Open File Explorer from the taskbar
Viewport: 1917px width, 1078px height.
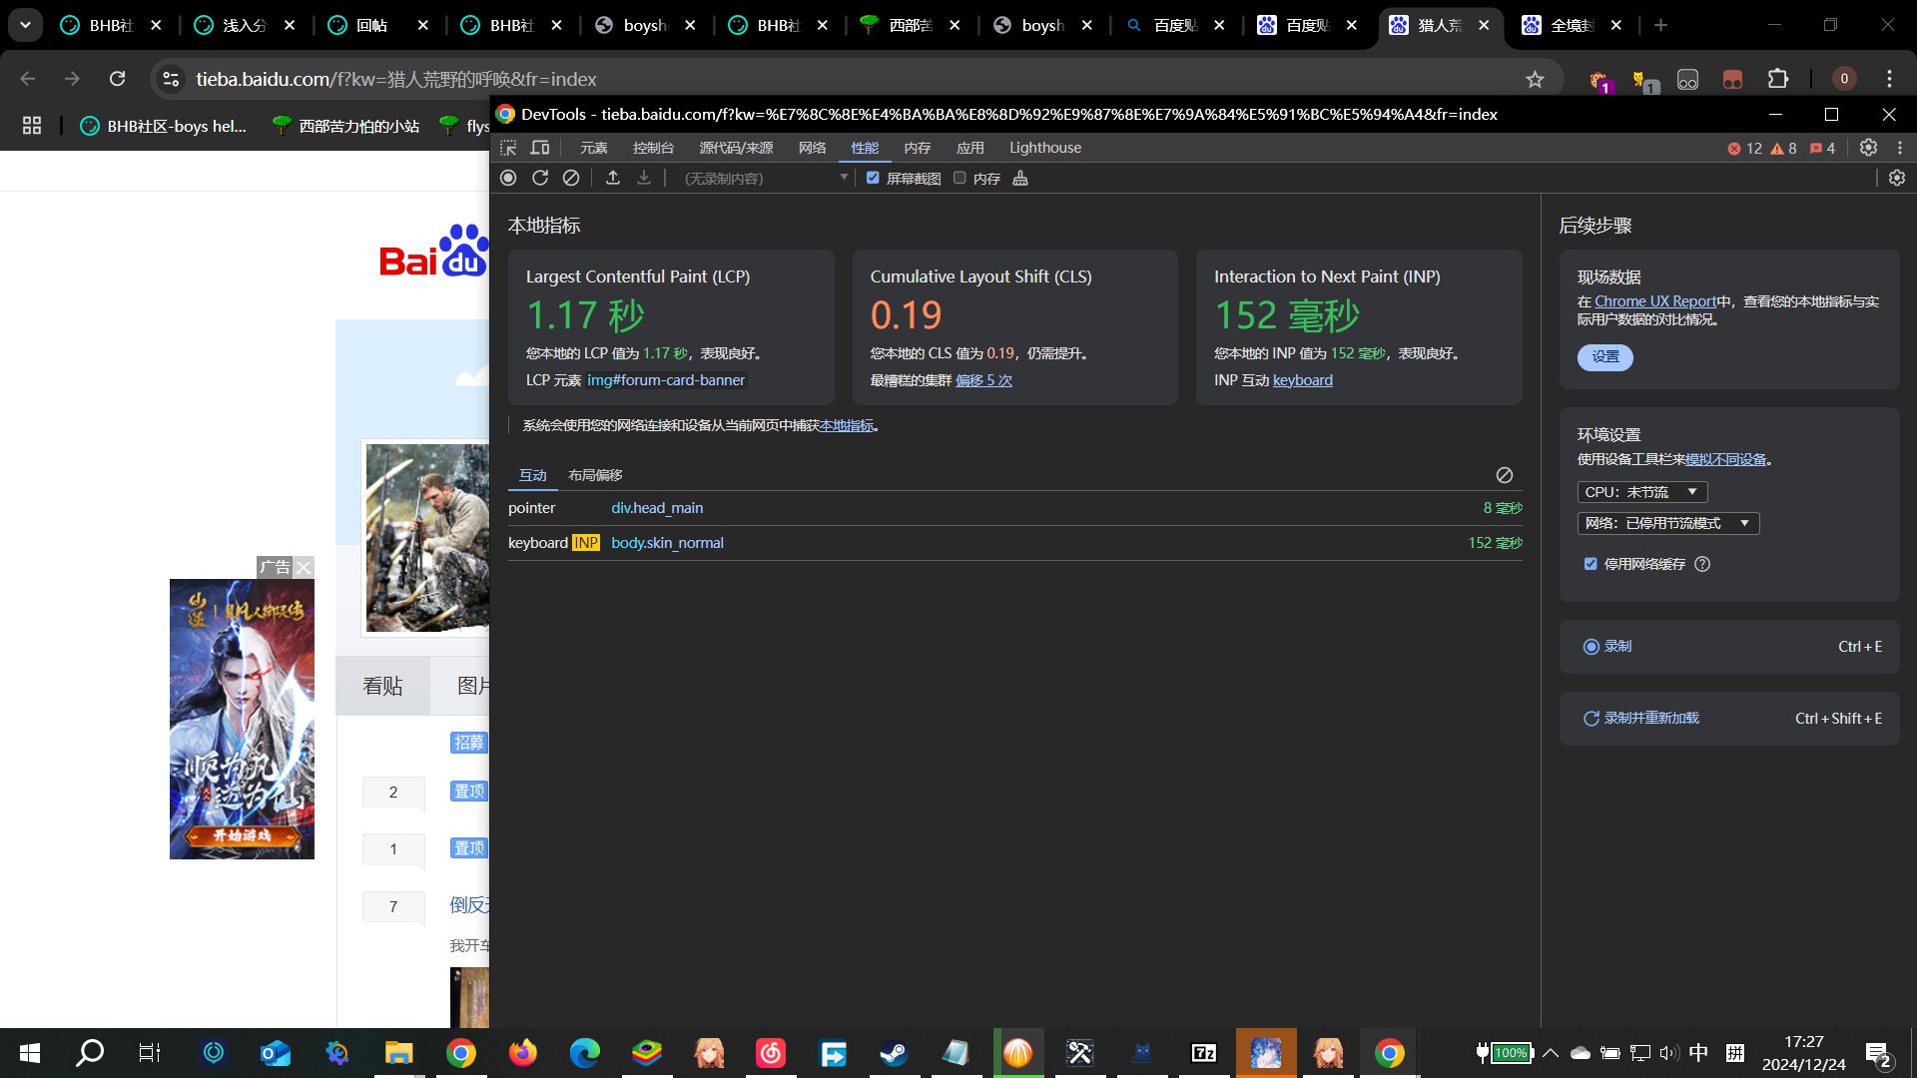coord(398,1053)
